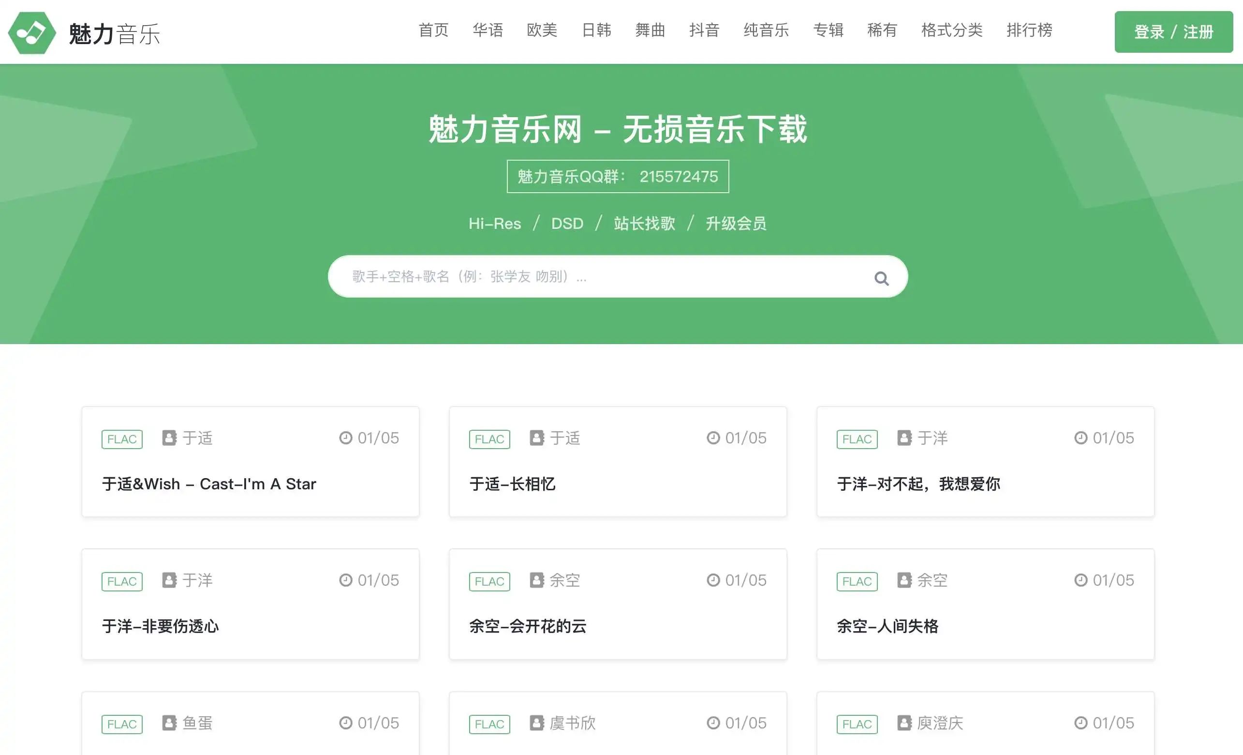The height and width of the screenshot is (755, 1243).
Task: Click clock icon on 非要伤透心 card
Action: point(345,580)
